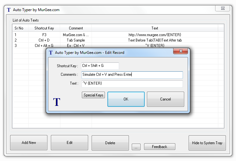
Task: Click the MurGee.com & ... comment cell
Action: 76,35
